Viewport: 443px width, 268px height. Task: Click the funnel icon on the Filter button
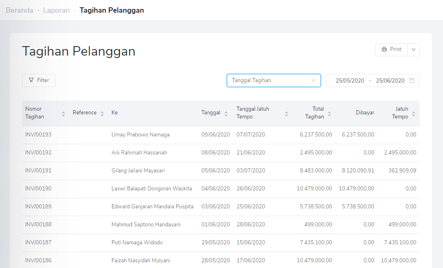click(31, 80)
